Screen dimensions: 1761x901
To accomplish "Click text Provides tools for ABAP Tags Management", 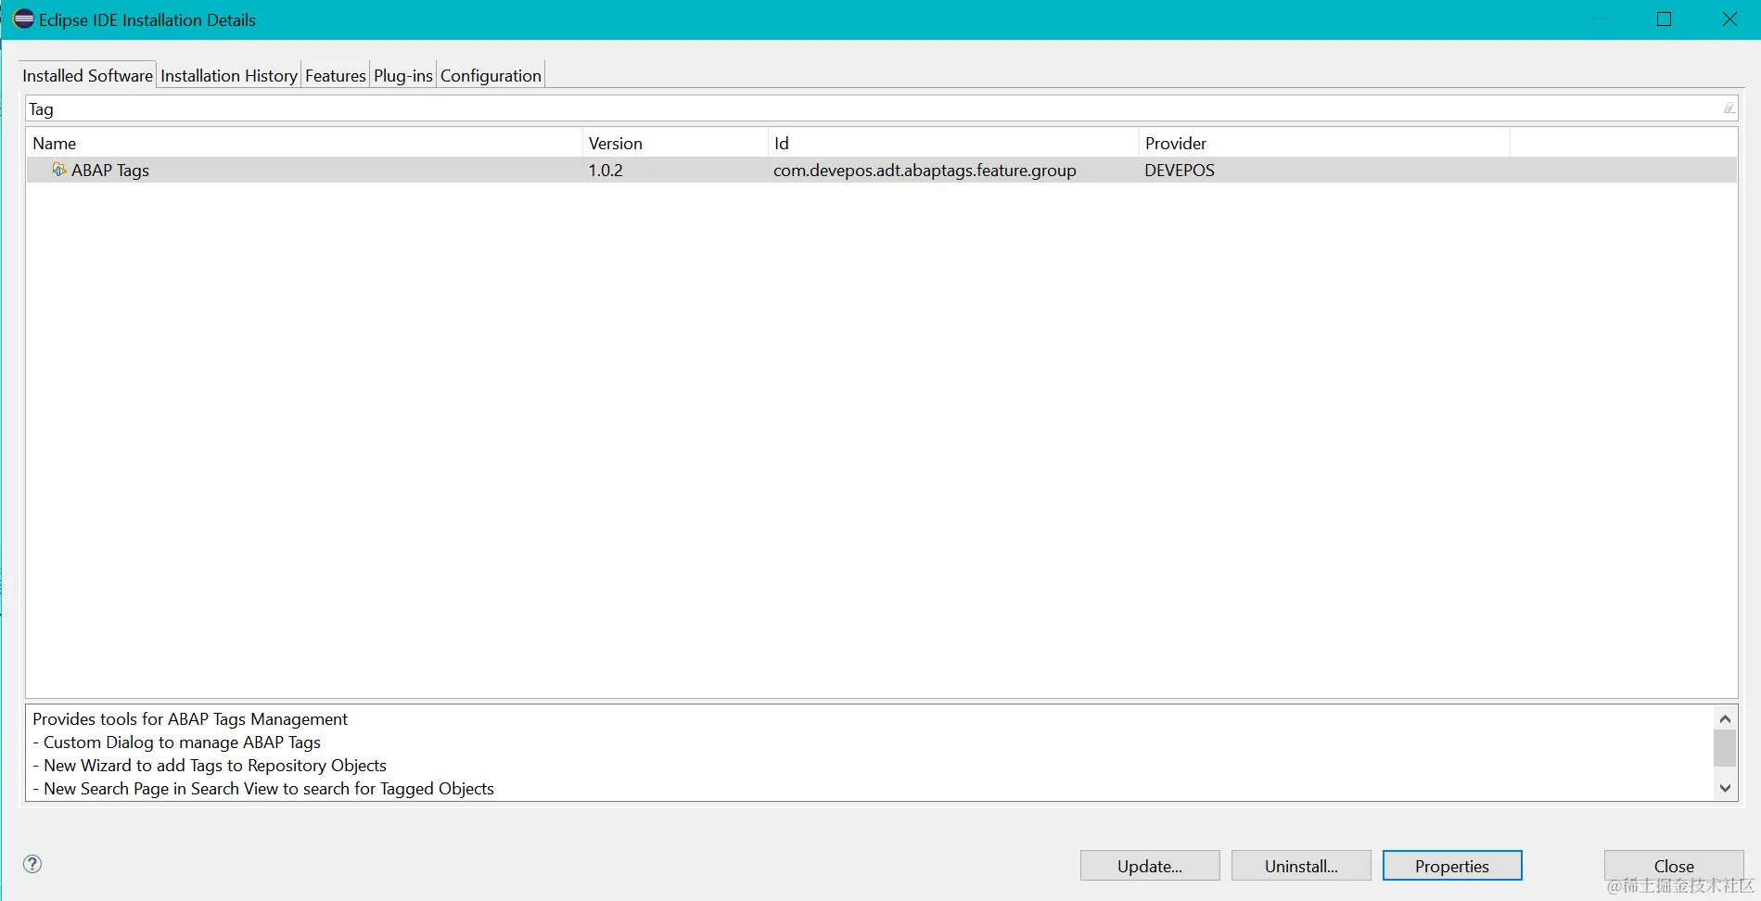I will 190,718.
